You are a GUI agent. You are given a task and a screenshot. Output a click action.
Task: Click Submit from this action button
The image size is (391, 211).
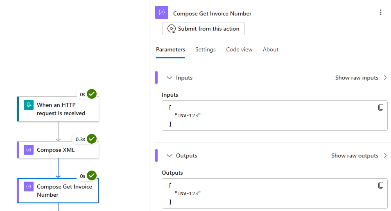point(203,29)
